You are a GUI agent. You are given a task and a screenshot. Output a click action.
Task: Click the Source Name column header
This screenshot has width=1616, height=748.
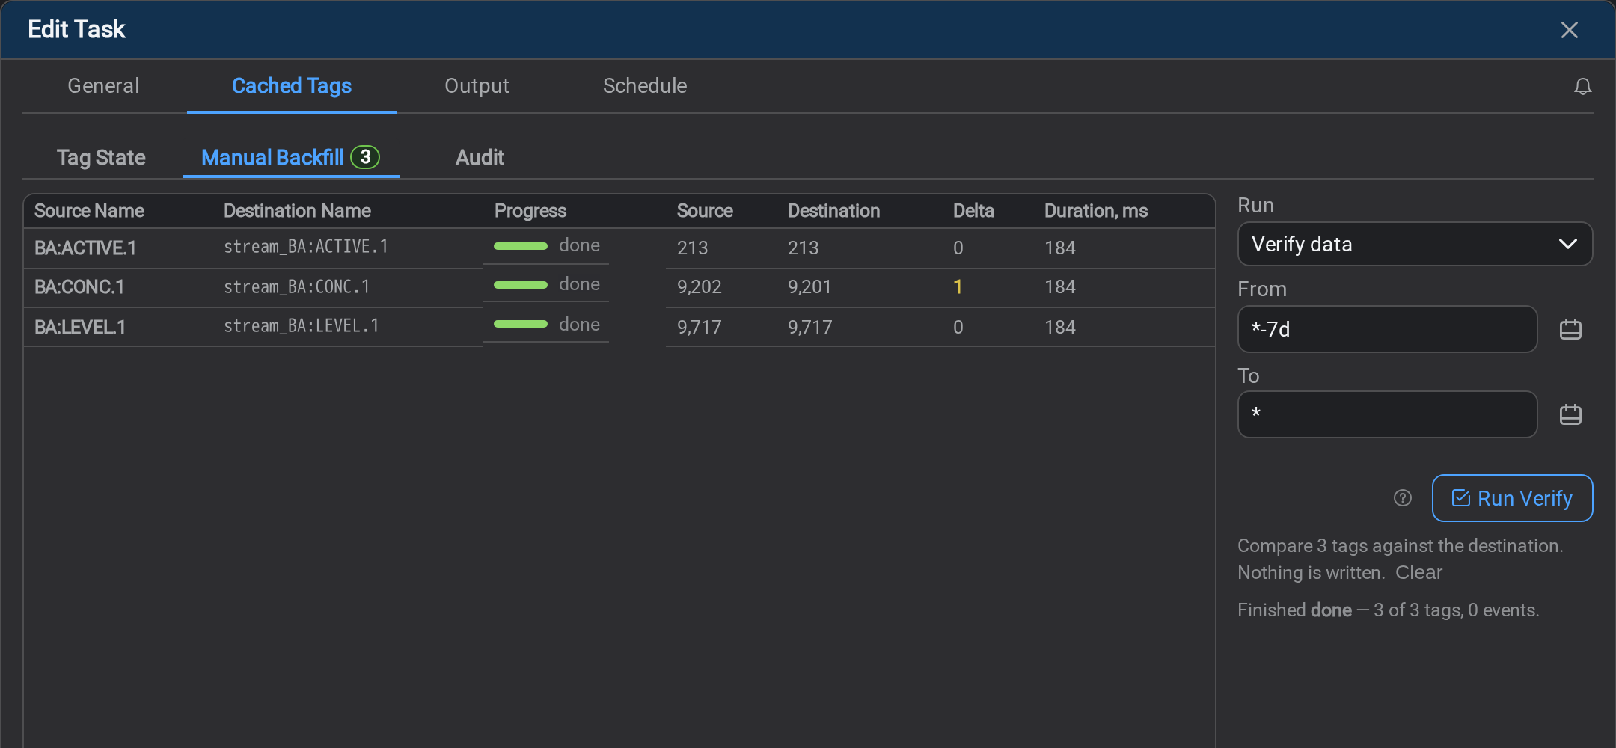click(x=89, y=211)
